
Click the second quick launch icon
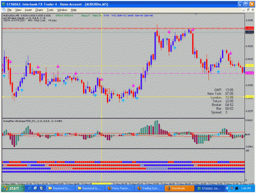36,188
